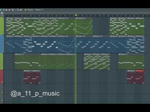Activate the magnifier Zoom tool
The width and height of the screenshot is (150, 112).
[x=18, y=10]
